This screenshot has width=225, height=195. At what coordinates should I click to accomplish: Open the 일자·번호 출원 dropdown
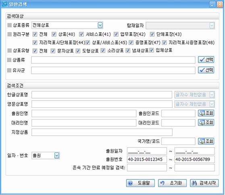point(57,155)
